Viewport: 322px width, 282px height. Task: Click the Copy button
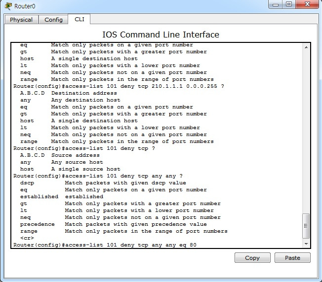click(x=252, y=258)
